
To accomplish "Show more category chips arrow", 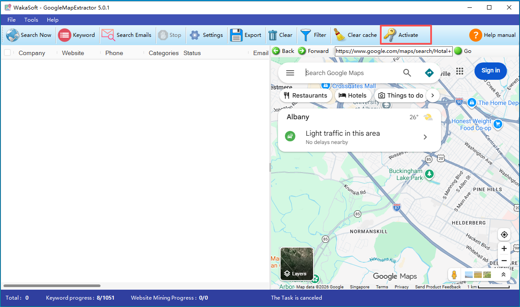I will [x=432, y=95].
